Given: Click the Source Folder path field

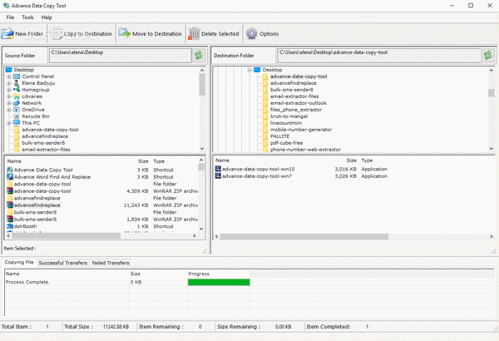Looking at the screenshot, I should coord(121,56).
